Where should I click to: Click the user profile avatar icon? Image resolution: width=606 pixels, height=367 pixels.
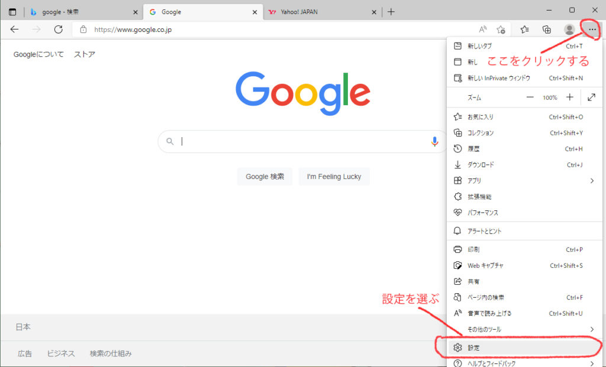(x=569, y=30)
